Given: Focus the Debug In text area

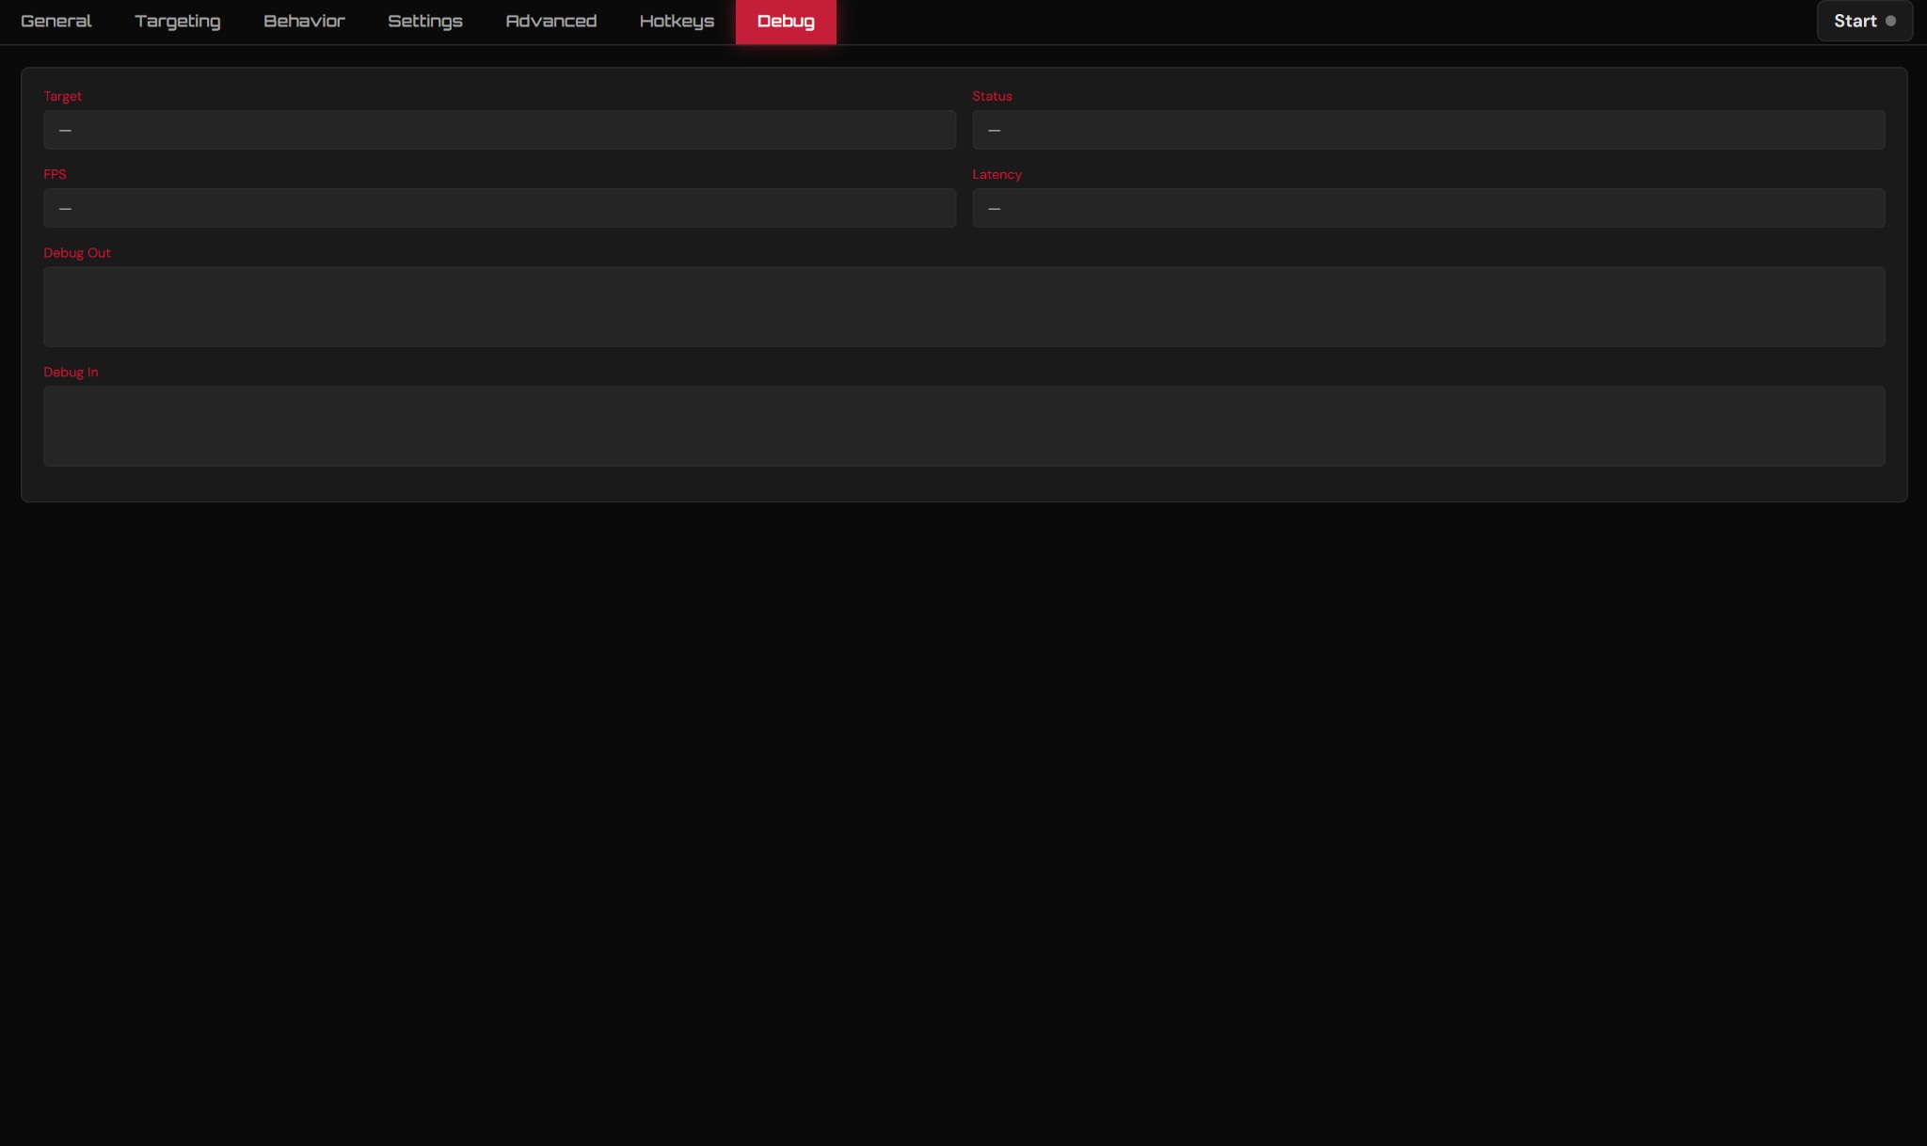Looking at the screenshot, I should point(963,426).
